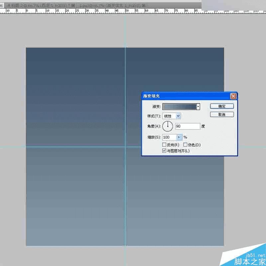Enable the 仿色(D) dither checkbox
Viewport: 266px width, 266px height.
(x=185, y=145)
